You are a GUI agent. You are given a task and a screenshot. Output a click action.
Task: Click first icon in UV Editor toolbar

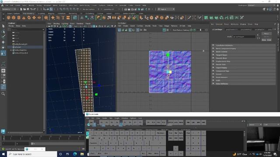[x=119, y=30]
